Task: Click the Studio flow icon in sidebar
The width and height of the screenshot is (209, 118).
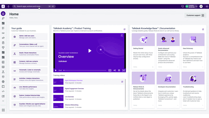Action: pyautogui.click(x=3, y=72)
